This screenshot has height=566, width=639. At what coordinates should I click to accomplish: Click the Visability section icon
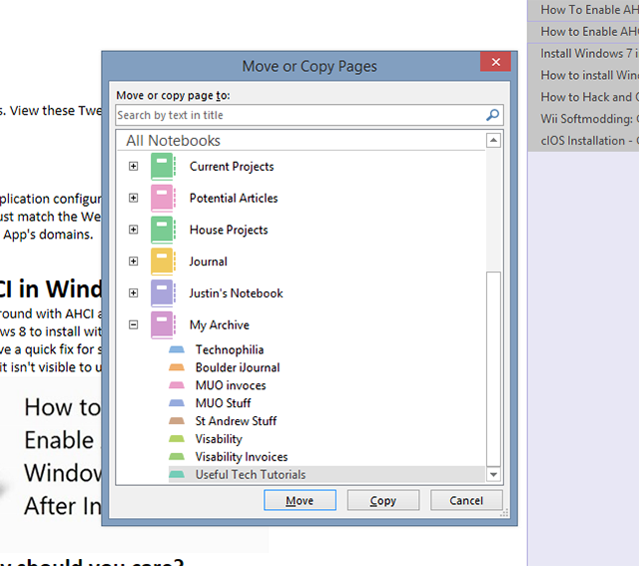[x=177, y=439]
